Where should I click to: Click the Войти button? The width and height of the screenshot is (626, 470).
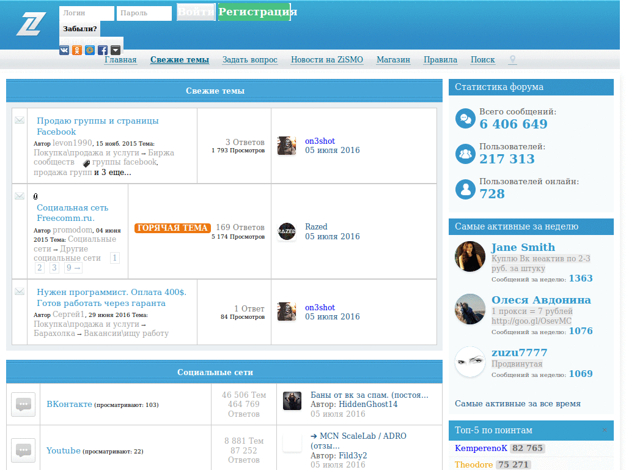[196, 12]
